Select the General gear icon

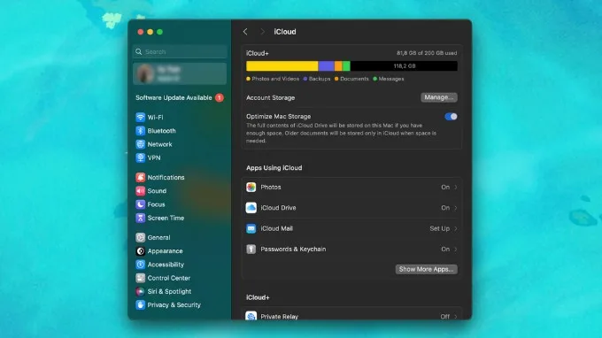pyautogui.click(x=141, y=237)
